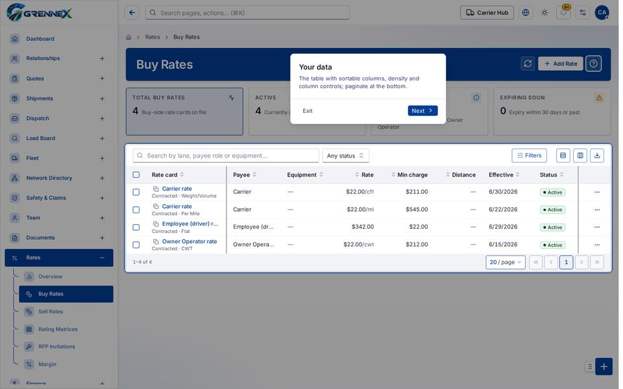
Task: Click Next in the Your data popup
Action: coord(422,111)
